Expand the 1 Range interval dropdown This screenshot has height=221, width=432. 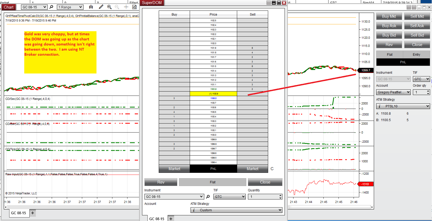tap(70, 7)
